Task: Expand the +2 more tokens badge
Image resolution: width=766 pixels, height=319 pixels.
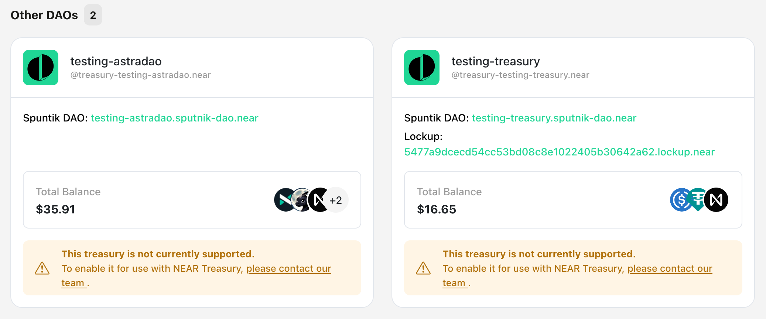Action: [x=336, y=200]
